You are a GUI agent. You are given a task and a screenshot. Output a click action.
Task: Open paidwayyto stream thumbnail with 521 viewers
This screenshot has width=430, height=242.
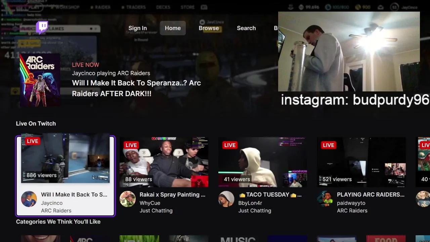361,162
